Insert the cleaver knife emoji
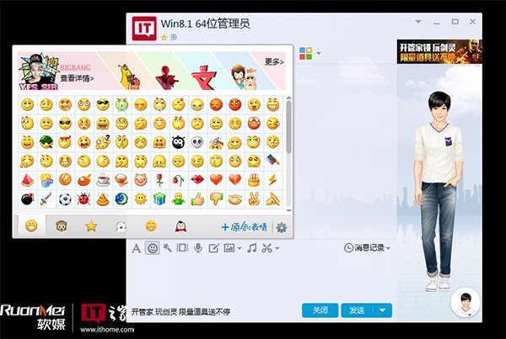506x339 pixels. [x=272, y=161]
